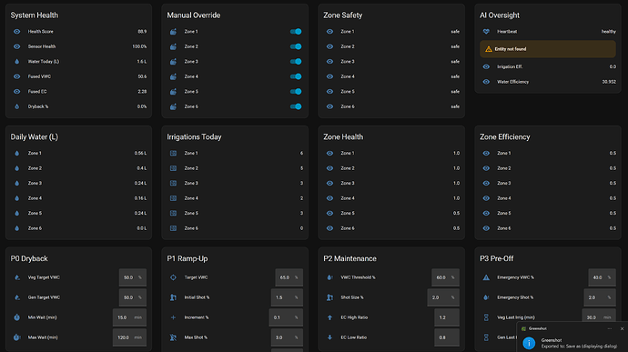Viewport: 628px width, 352px height.
Task: Click the water drop icon for Dryback %
Action: pyautogui.click(x=16, y=106)
